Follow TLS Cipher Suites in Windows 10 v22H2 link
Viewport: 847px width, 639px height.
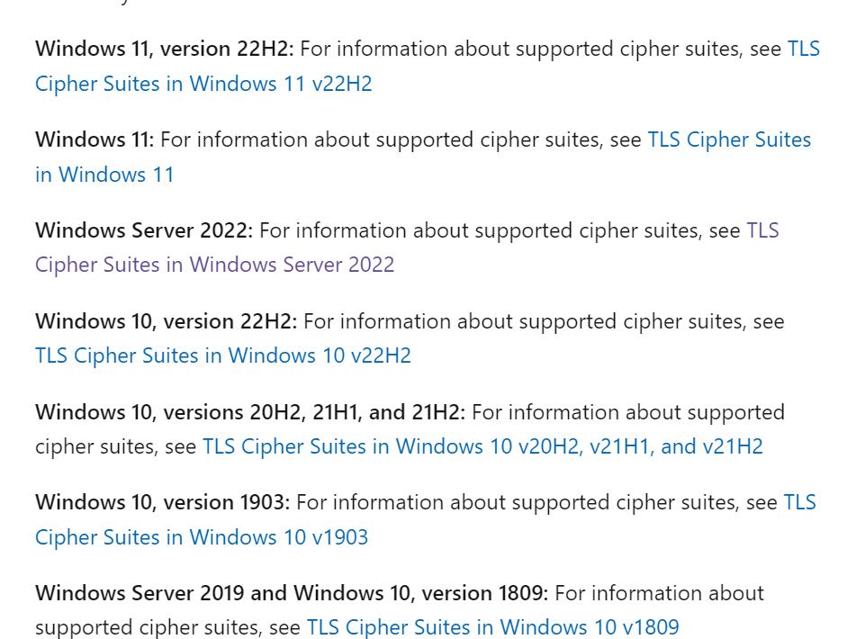[223, 356]
